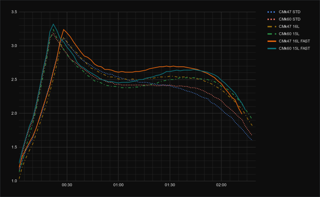This screenshot has height=197, width=320.
Task: Click the peak of the solid orange line
Action: pyautogui.click(x=63, y=29)
